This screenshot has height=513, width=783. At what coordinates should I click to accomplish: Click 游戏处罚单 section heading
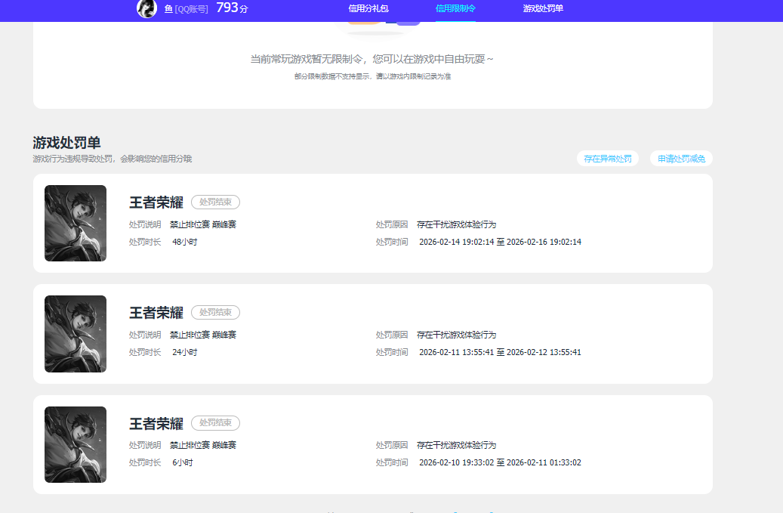67,143
